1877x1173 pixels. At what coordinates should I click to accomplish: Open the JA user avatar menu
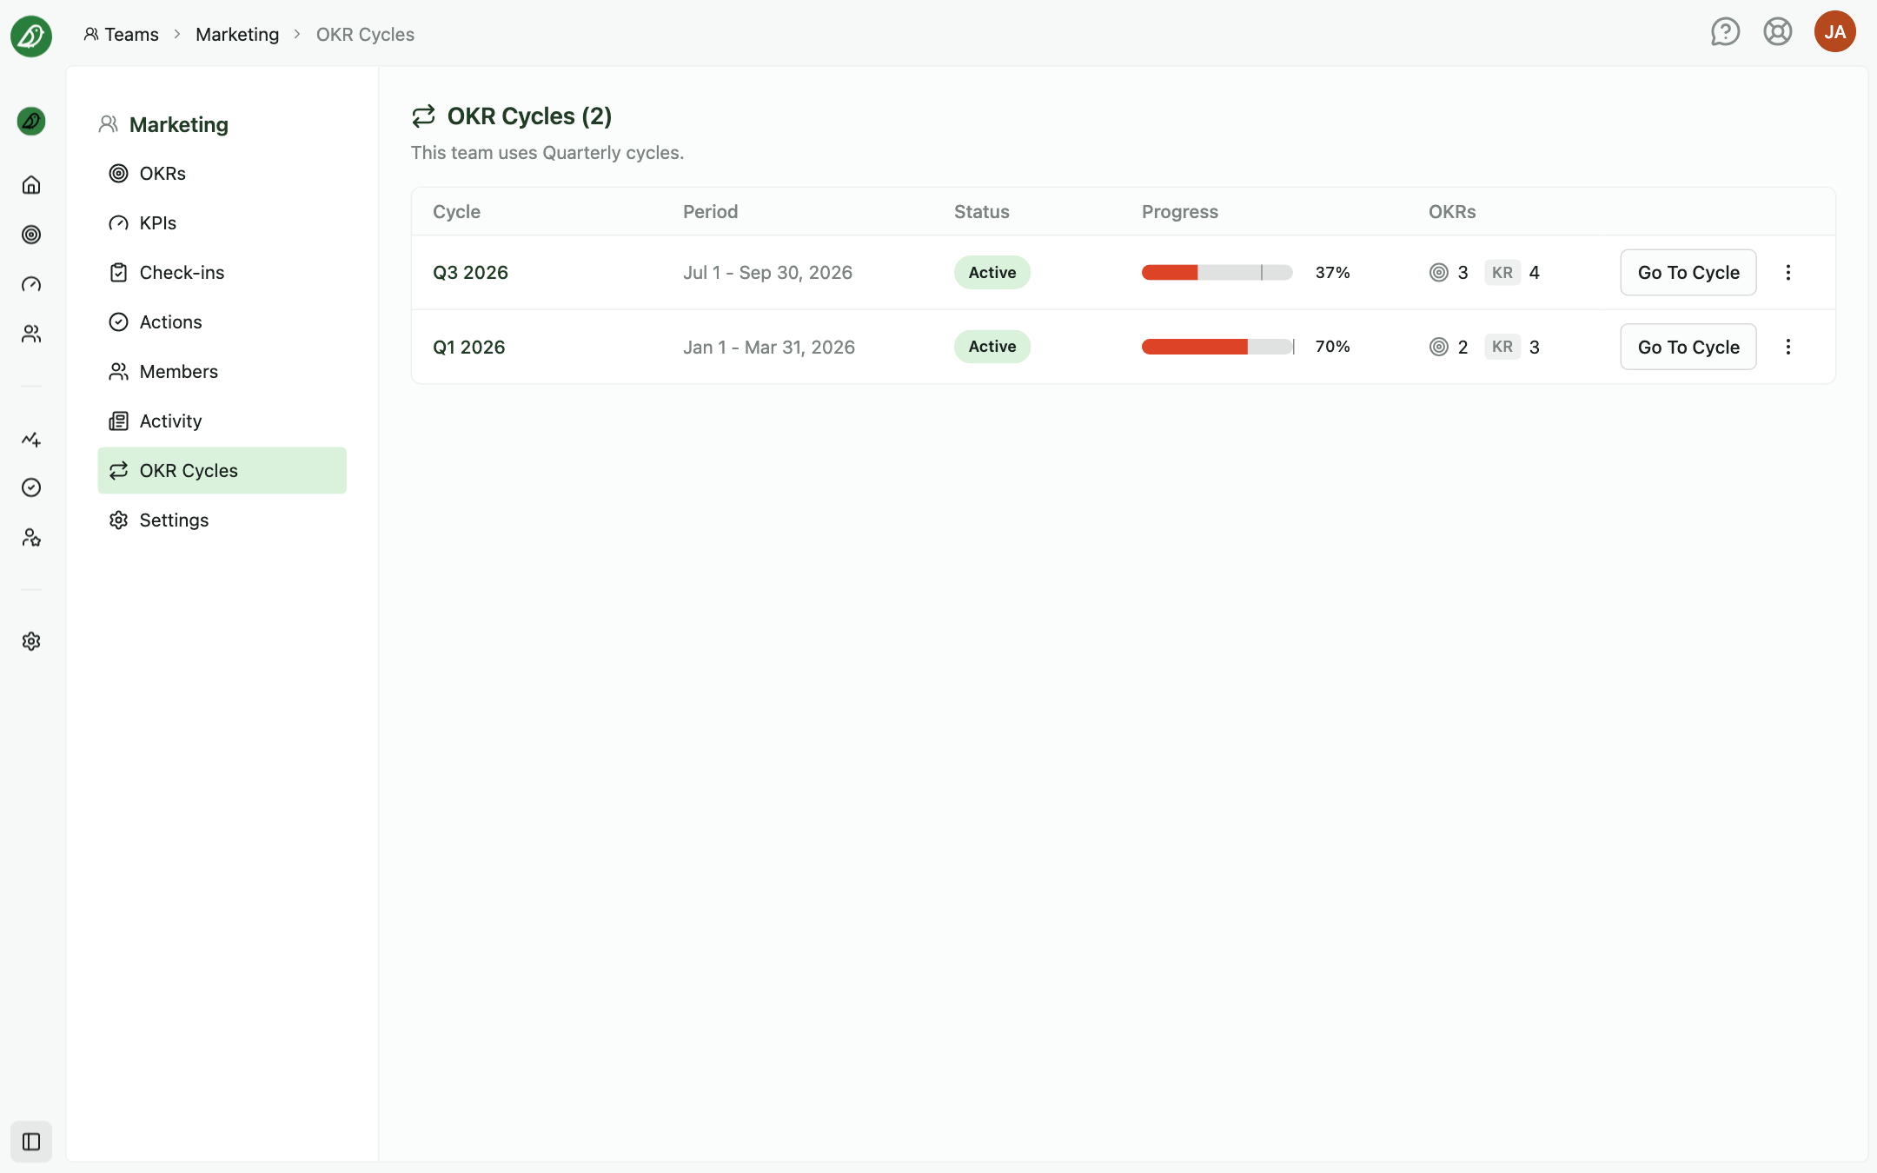(1835, 32)
